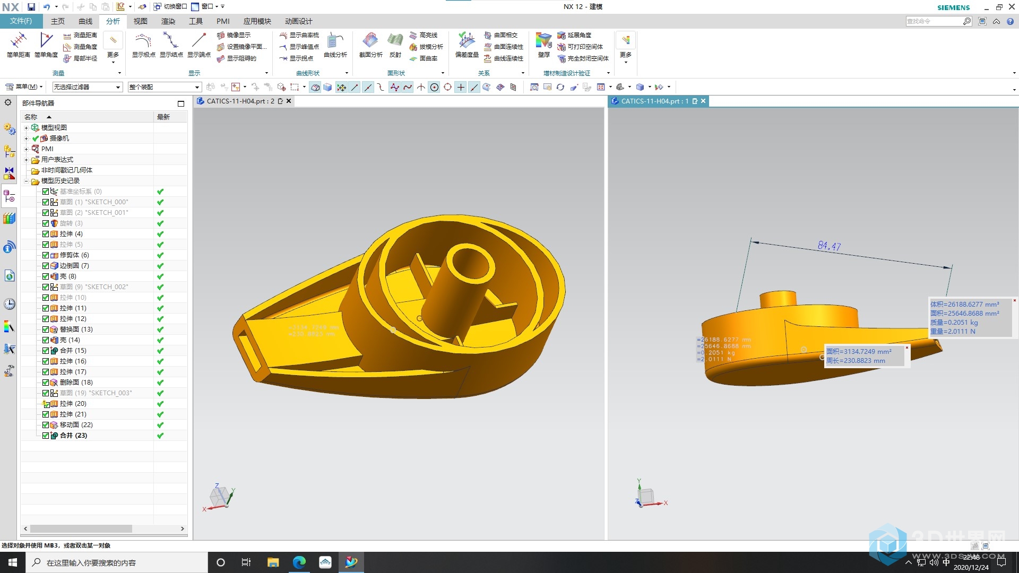Switch to the 视图 ribbon tab

[141, 21]
